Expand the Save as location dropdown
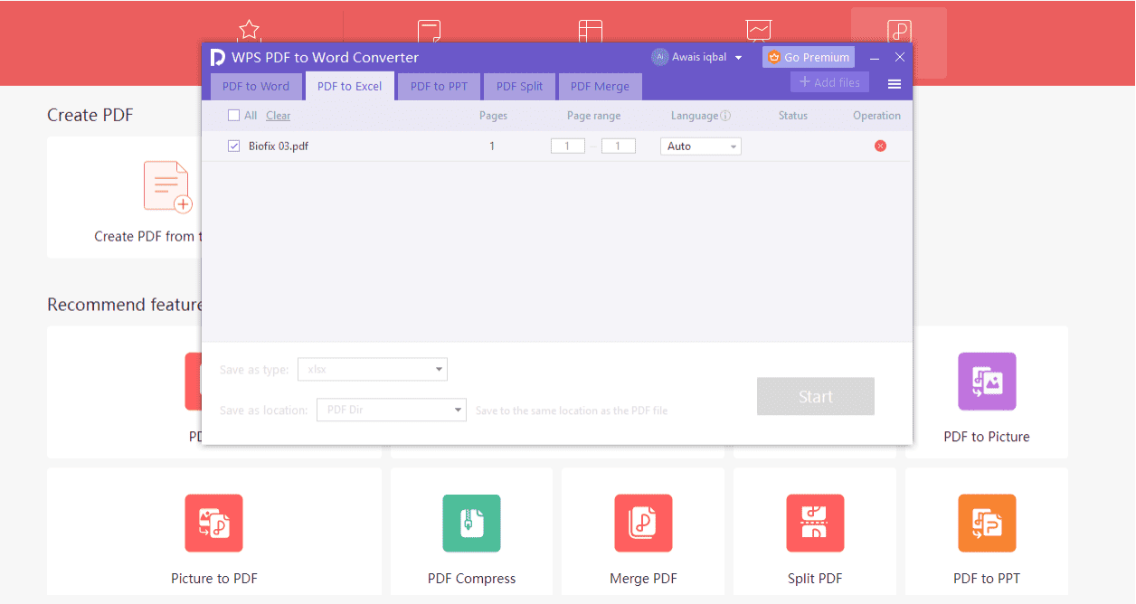Image resolution: width=1136 pixels, height=604 pixels. [391, 410]
